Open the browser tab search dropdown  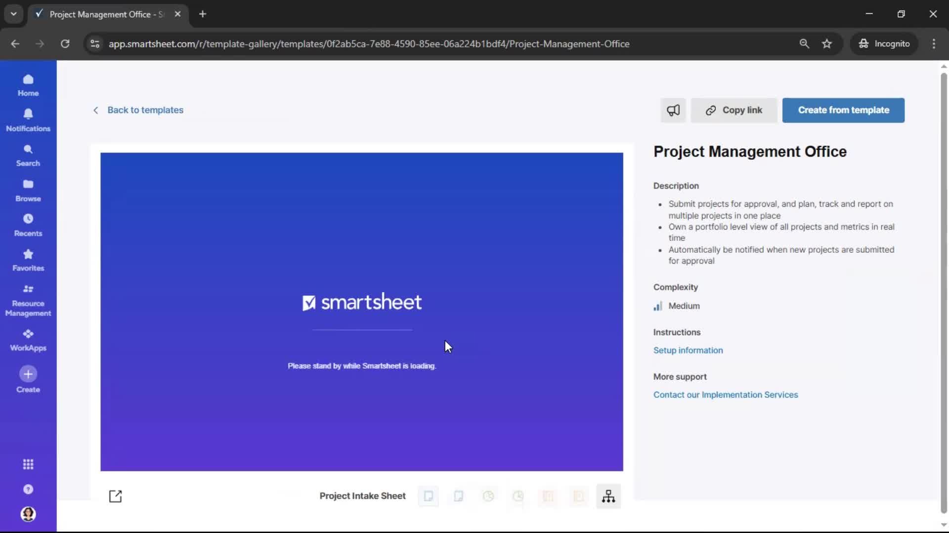[13, 14]
